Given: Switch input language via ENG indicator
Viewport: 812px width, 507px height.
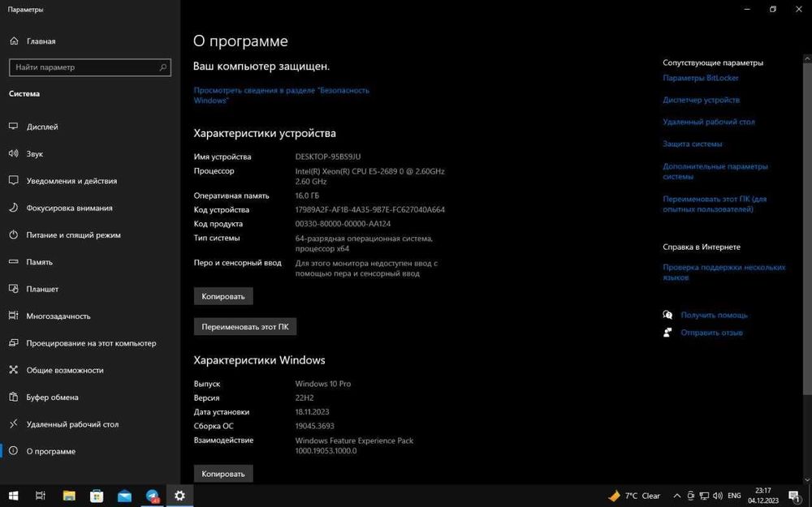Looking at the screenshot, I should (x=734, y=496).
